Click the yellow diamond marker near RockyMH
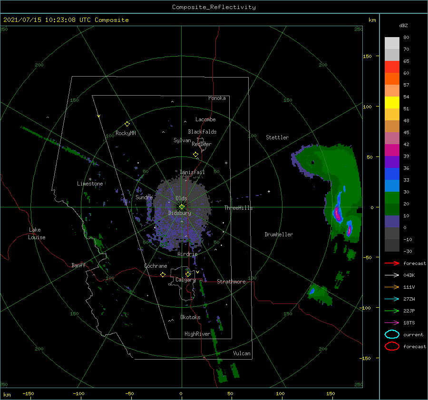 pos(127,124)
